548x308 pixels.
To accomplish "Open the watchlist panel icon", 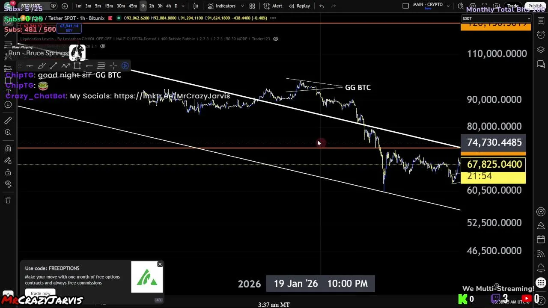I will [x=541, y=21].
